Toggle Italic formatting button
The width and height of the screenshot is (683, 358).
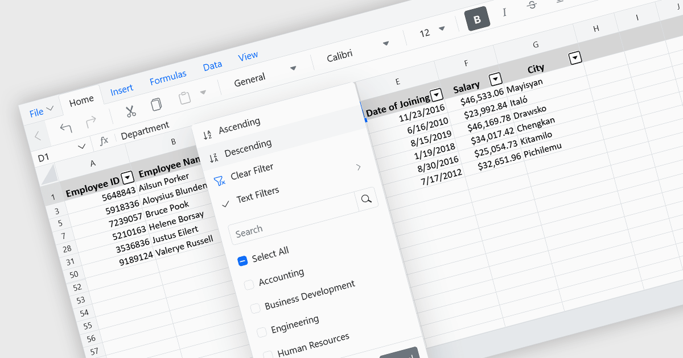click(x=504, y=13)
